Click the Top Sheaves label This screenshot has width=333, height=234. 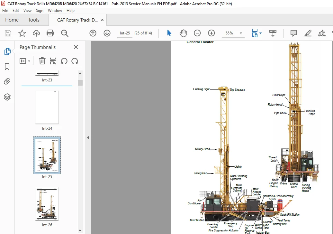[x=237, y=90]
